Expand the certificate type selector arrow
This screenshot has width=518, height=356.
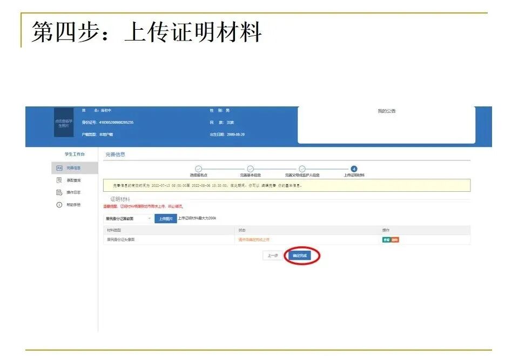150,218
